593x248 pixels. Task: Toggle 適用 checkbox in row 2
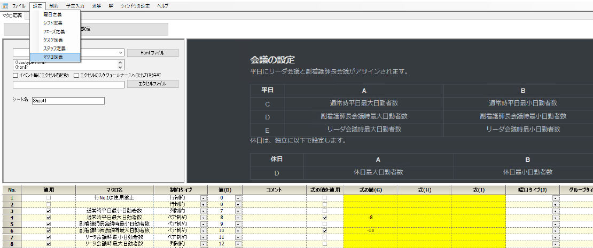pos(49,204)
